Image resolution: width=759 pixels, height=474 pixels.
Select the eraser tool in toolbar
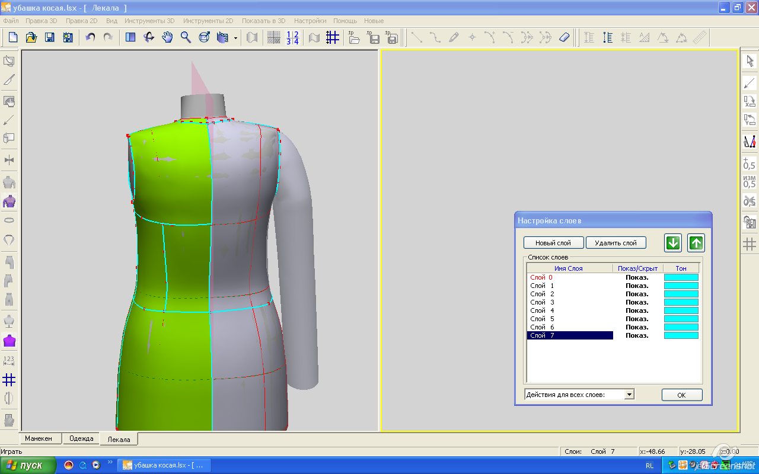564,37
